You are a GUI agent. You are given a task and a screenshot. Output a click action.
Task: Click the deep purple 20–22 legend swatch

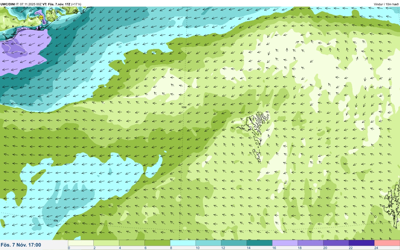tap(336, 243)
